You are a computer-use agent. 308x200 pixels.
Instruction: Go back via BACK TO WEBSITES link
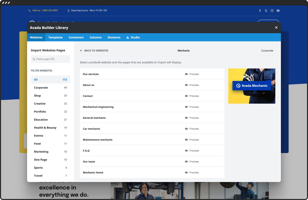click(94, 50)
